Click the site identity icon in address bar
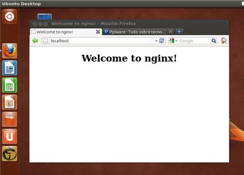 pyautogui.click(x=46, y=41)
